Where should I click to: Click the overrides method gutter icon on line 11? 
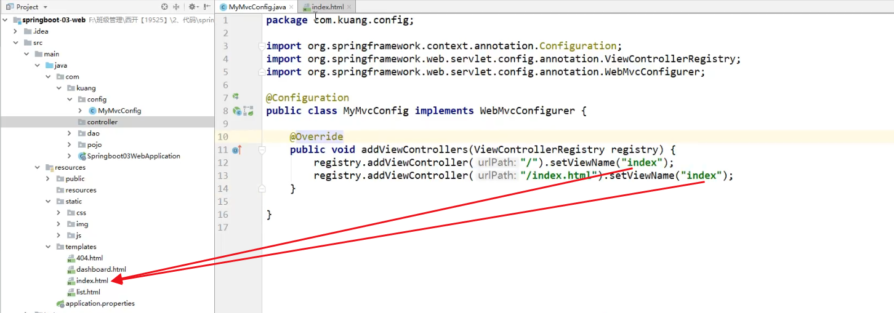237,149
